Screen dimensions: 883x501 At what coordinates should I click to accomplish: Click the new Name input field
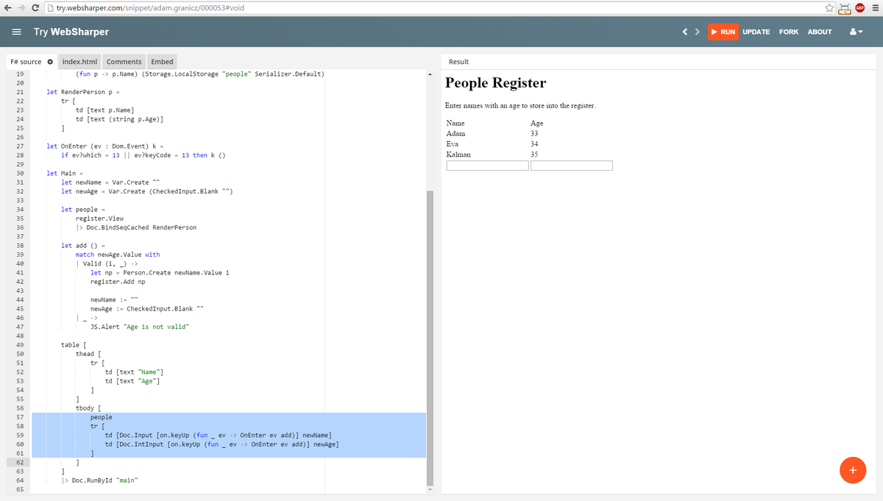[487, 166]
